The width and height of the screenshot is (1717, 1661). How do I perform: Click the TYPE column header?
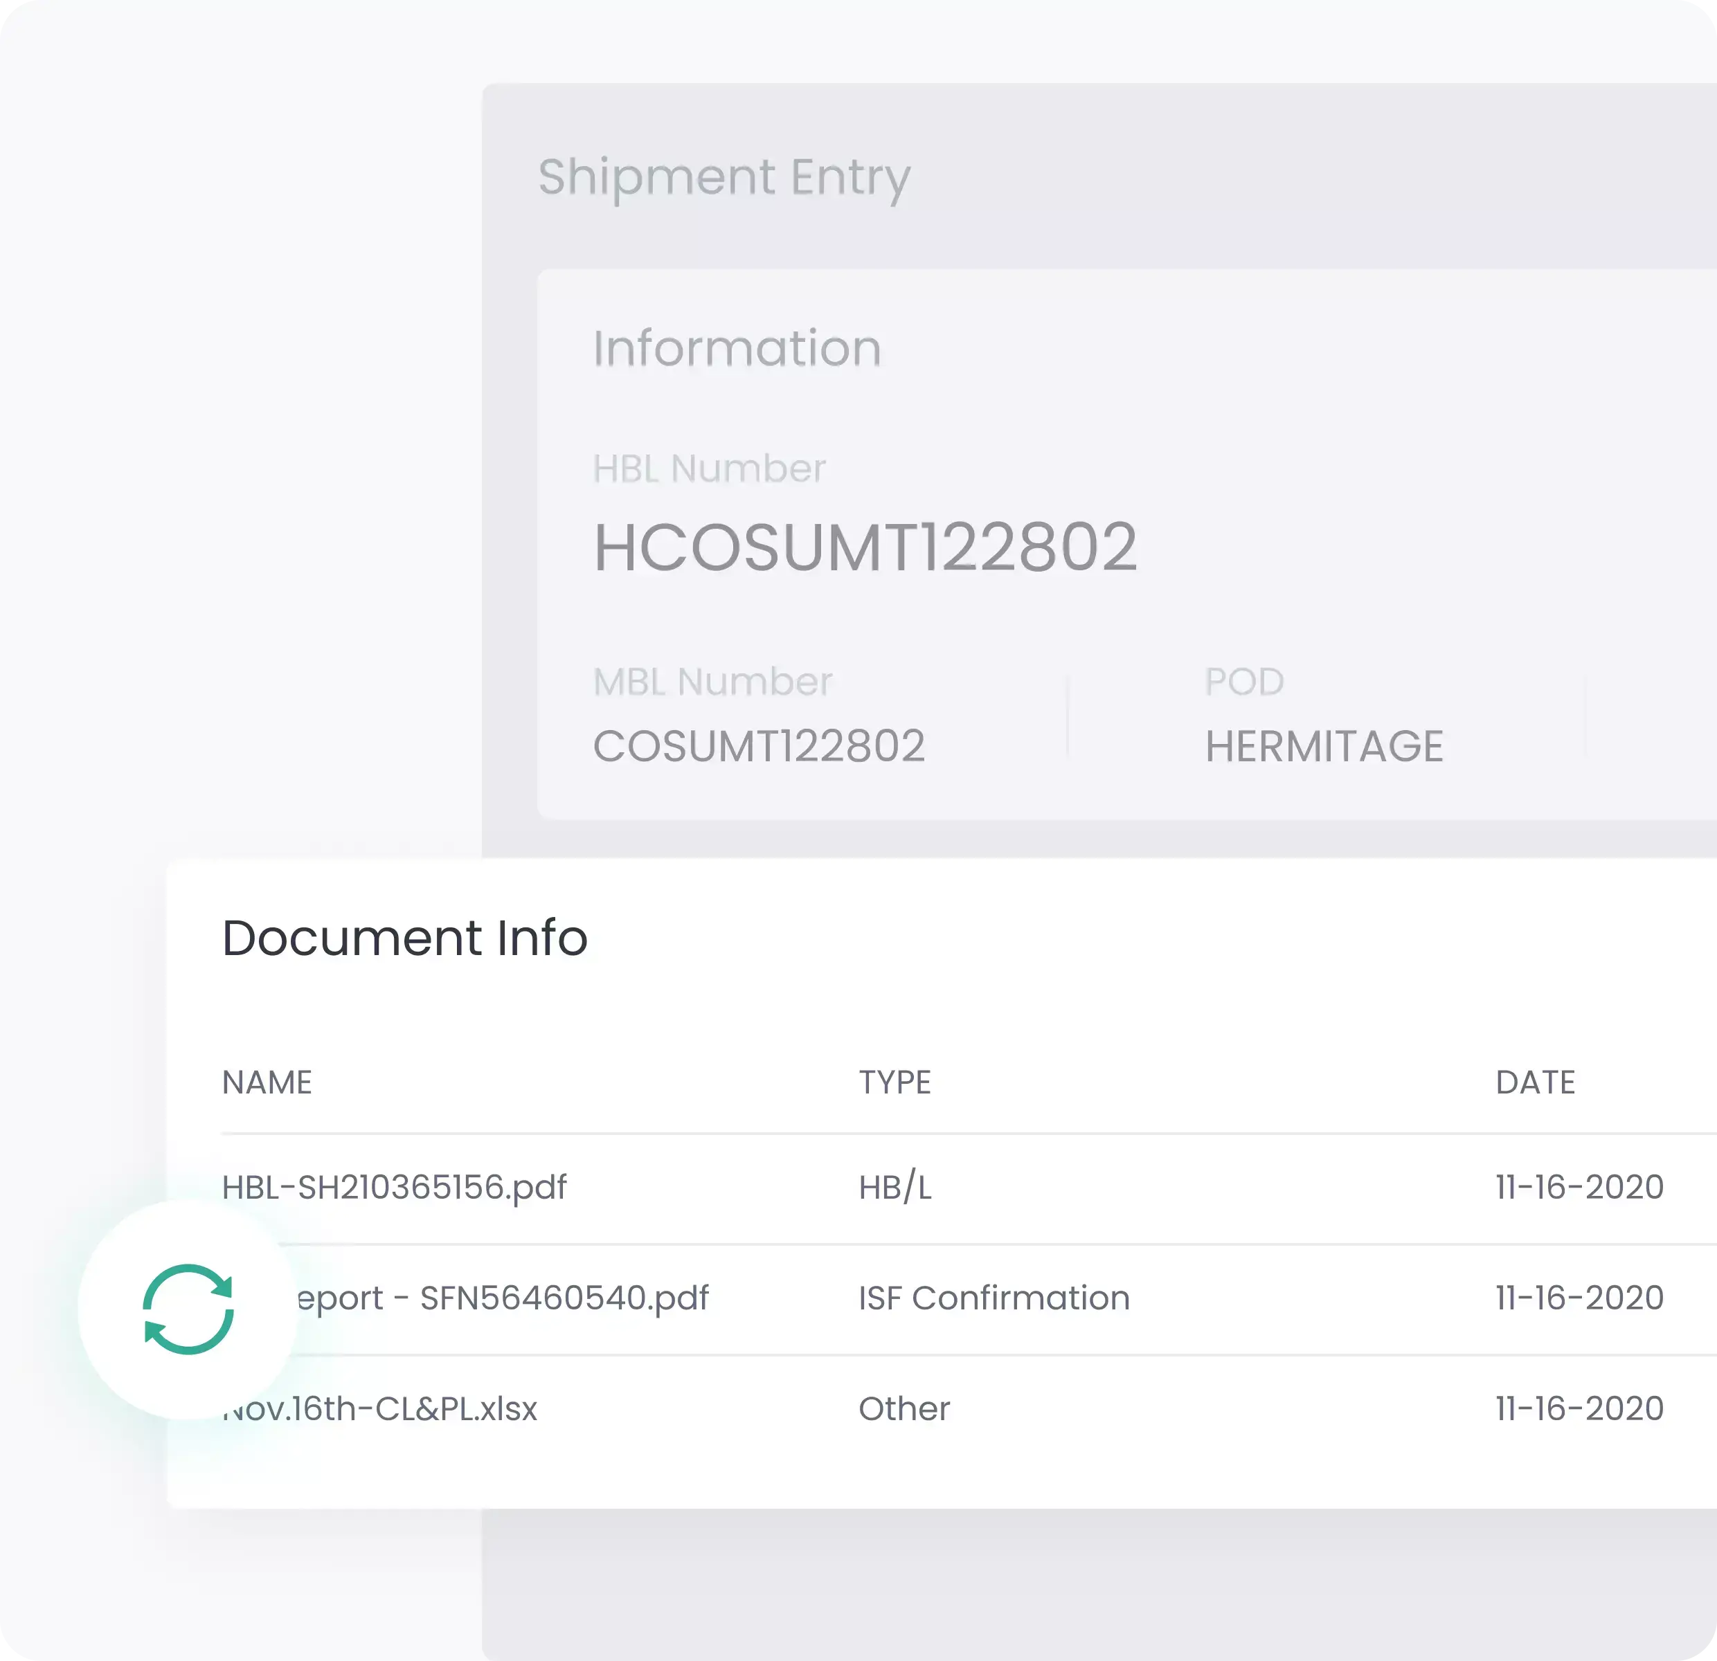895,1082
